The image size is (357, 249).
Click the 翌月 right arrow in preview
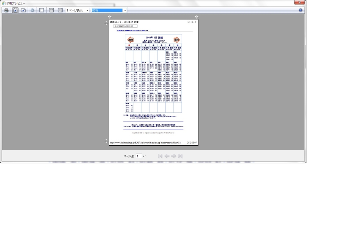point(177,40)
